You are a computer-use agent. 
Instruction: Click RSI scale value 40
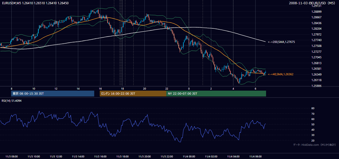(313, 130)
